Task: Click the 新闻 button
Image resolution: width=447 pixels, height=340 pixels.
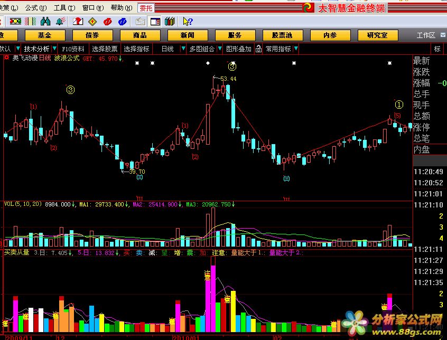Action: pyautogui.click(x=187, y=35)
